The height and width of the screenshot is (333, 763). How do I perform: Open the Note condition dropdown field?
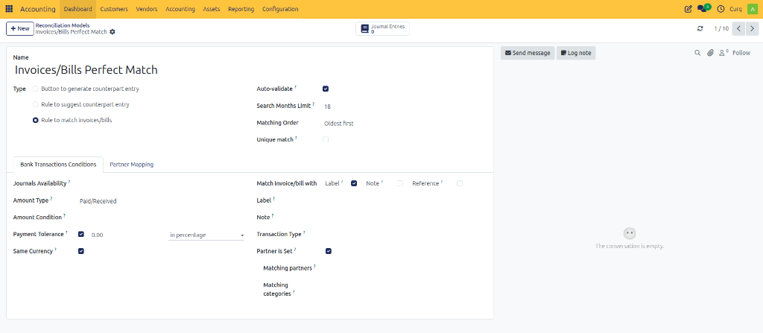405,217
